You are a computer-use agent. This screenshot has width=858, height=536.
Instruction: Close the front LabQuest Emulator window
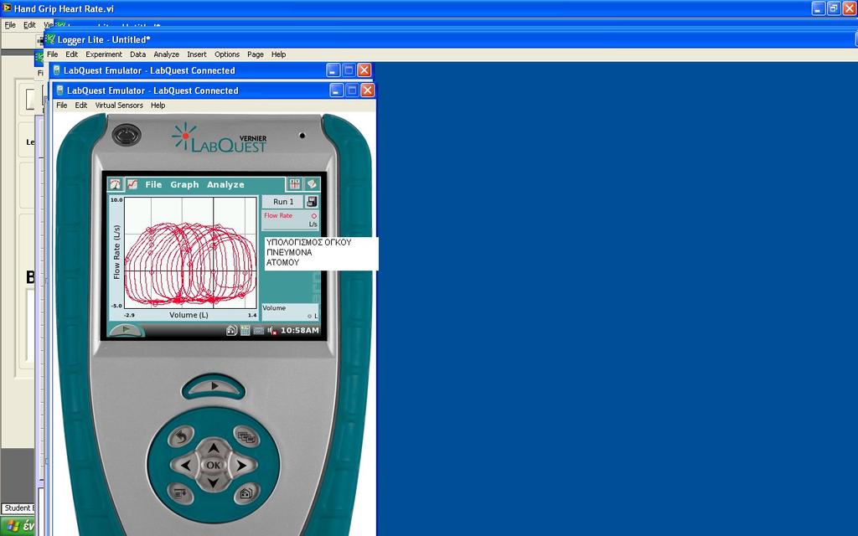coord(368,90)
